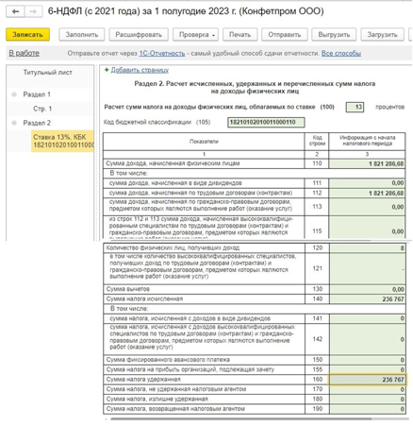Click the horizontal scrollbar below the table

coord(241,418)
